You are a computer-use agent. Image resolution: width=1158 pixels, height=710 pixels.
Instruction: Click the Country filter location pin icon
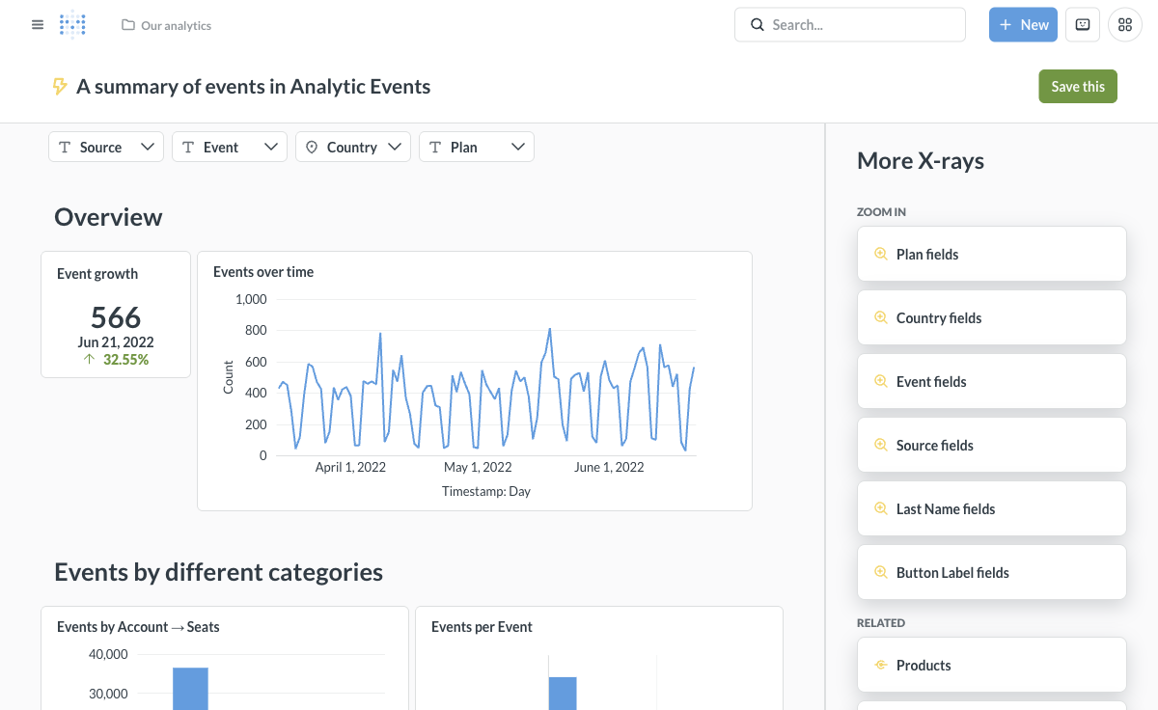[x=312, y=147]
